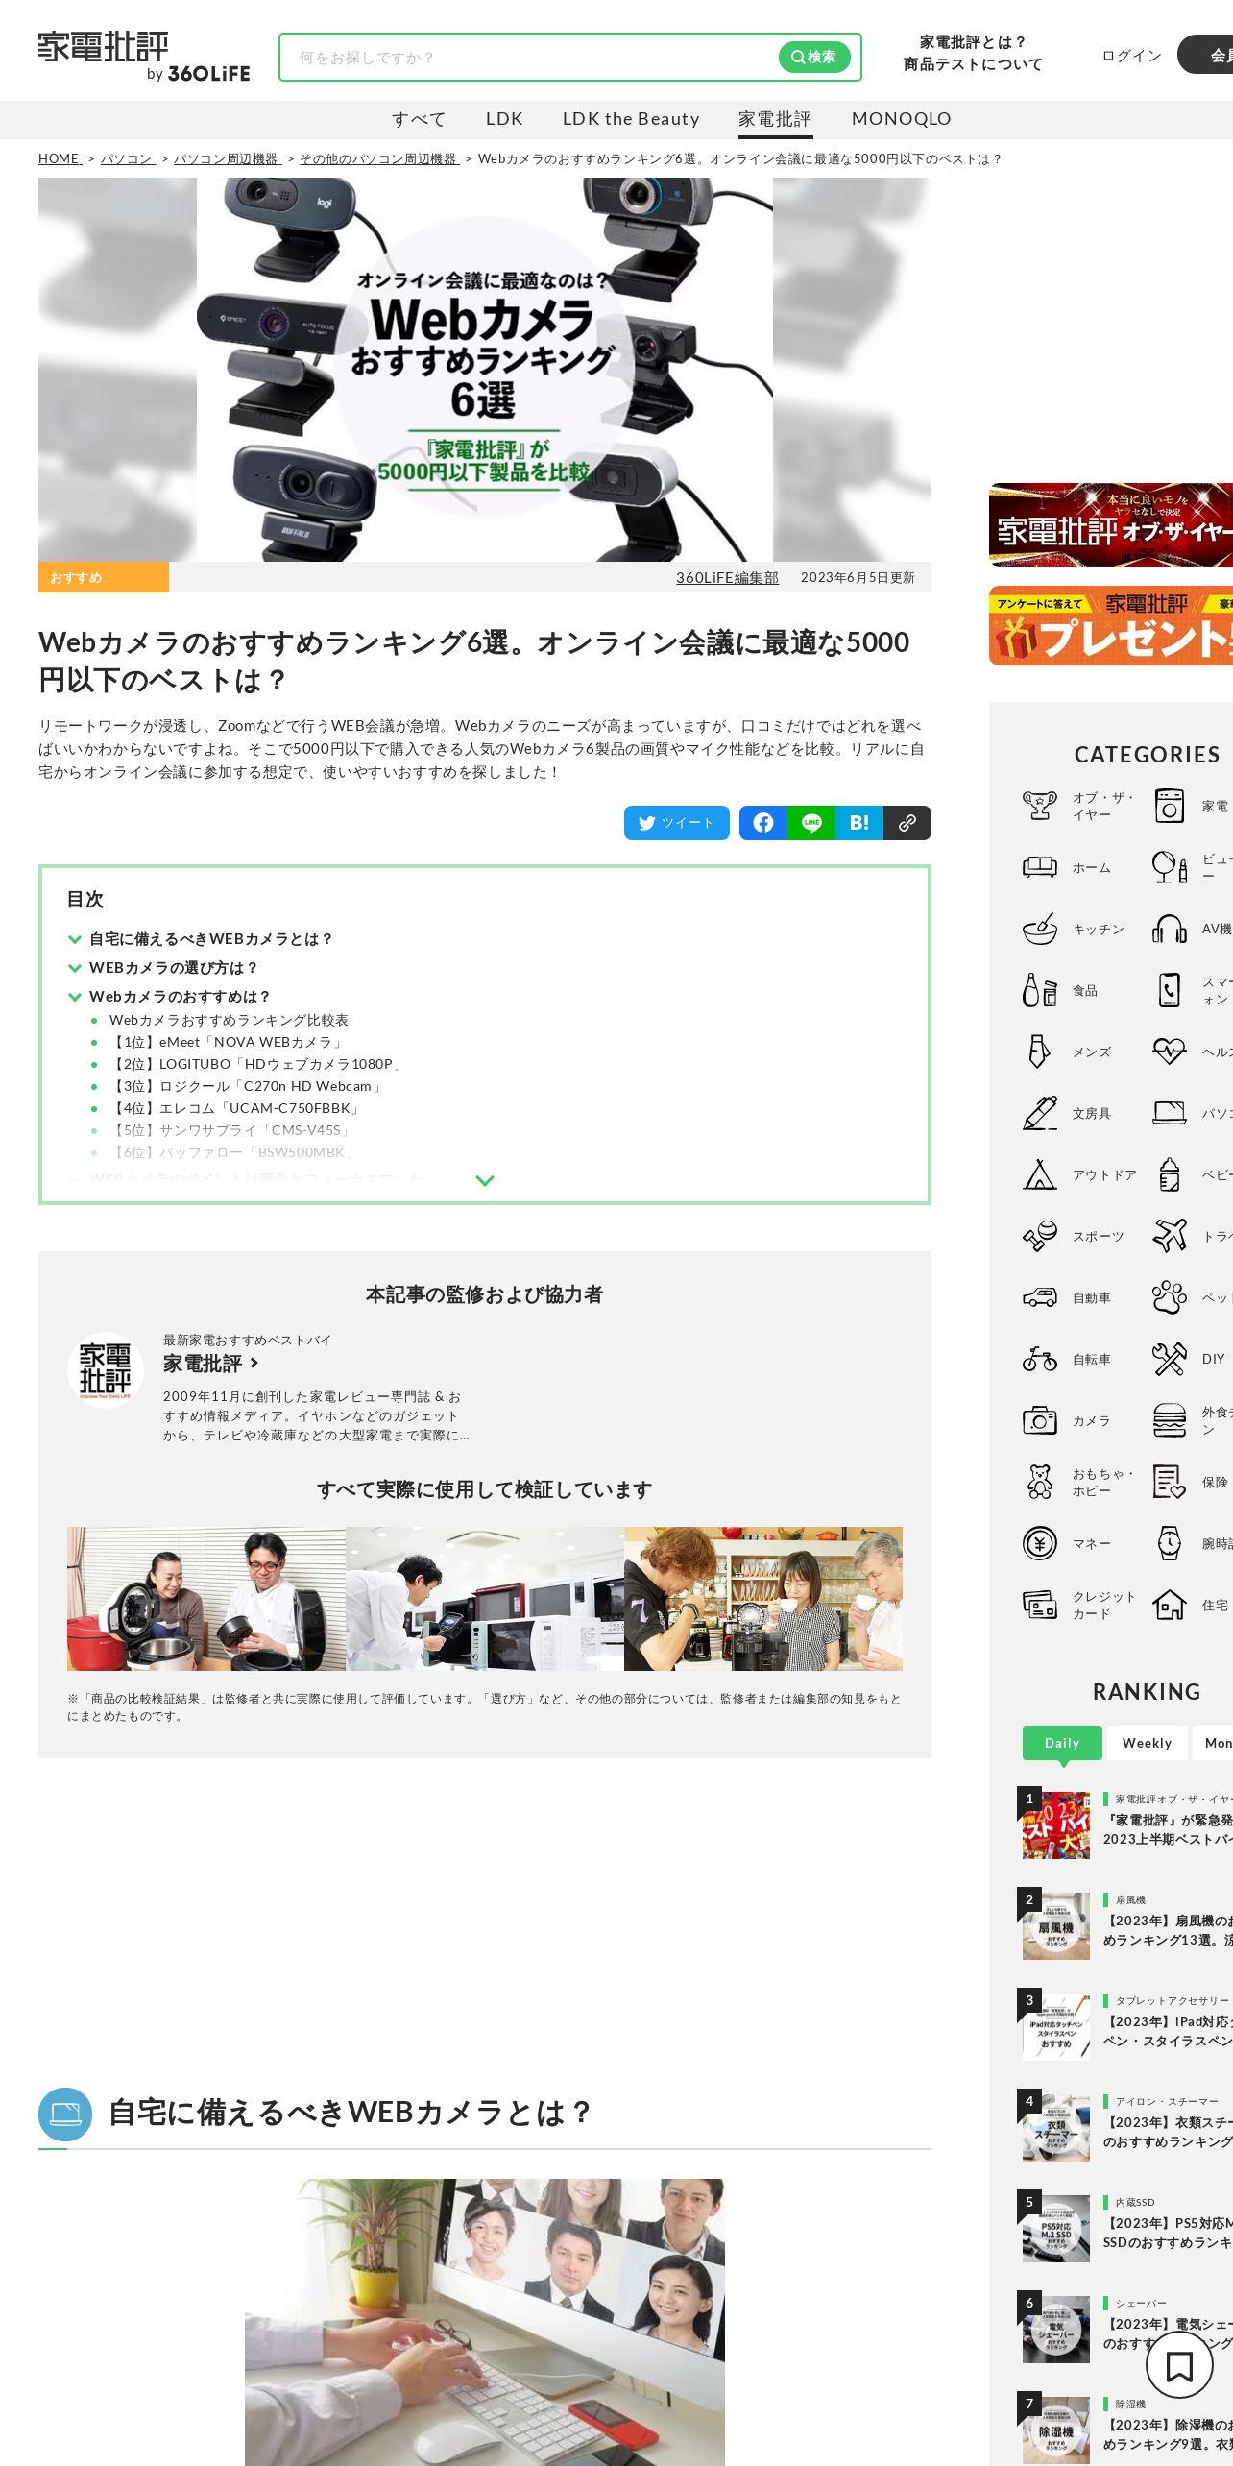This screenshot has height=2466, width=1233.
Task: Open メンズ necktie category icon
Action: [1040, 1052]
